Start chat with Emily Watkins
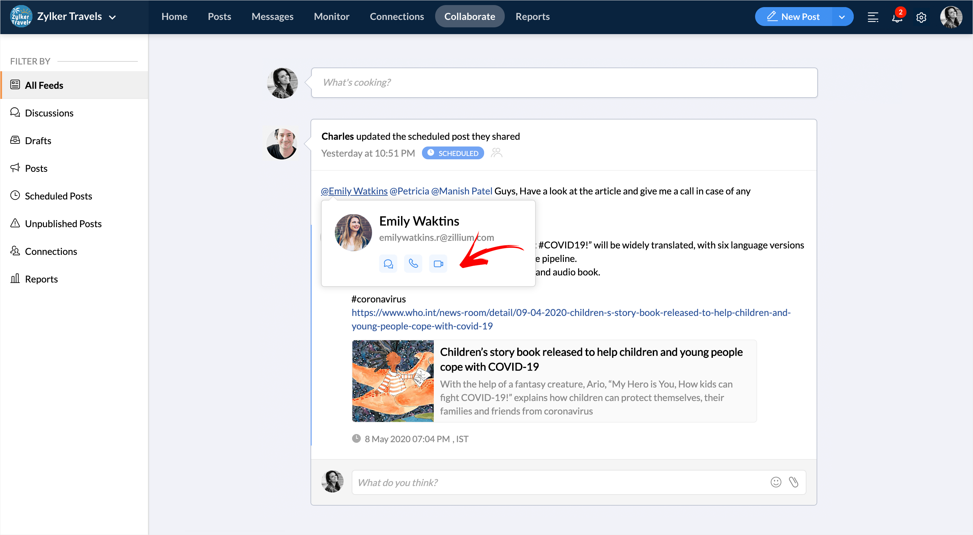The height and width of the screenshot is (535, 973). click(x=388, y=264)
